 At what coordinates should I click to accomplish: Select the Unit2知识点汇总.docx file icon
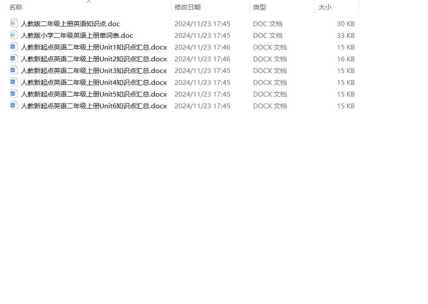[x=14, y=59]
